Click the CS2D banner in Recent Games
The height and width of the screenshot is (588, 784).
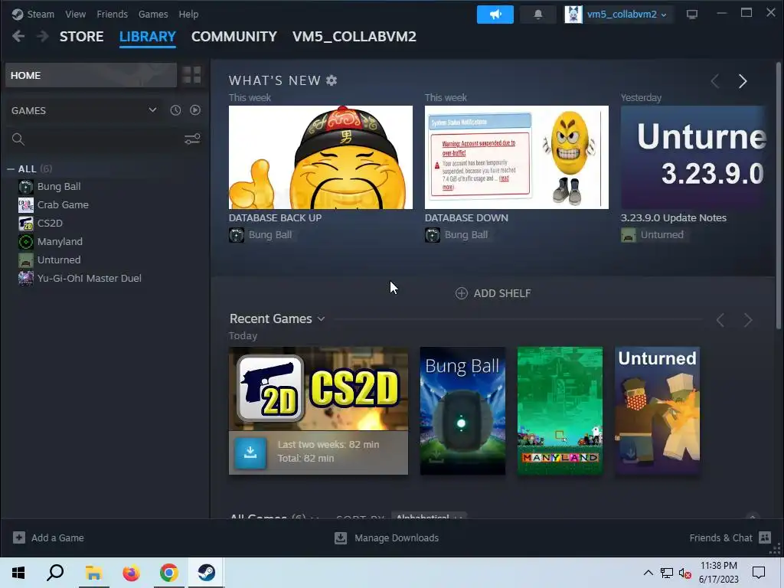[x=318, y=388]
